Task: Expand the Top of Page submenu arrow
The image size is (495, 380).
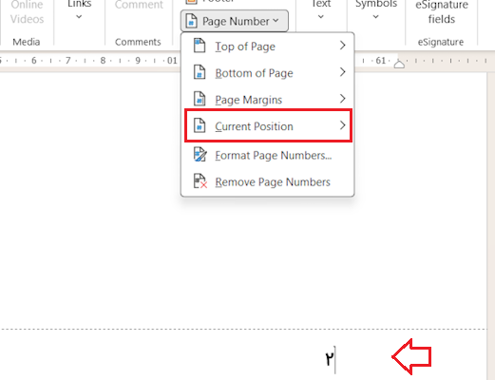Action: pyautogui.click(x=342, y=46)
